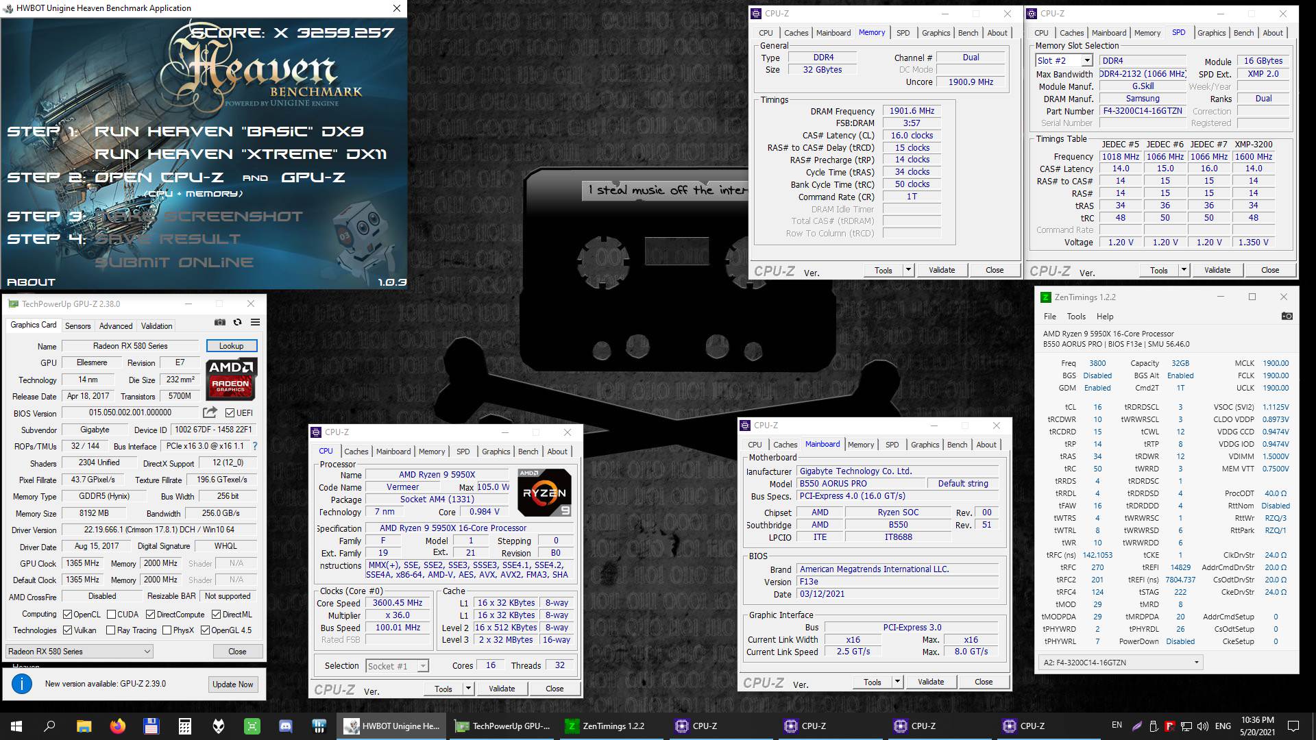1316x740 pixels.
Task: Switch to the Advanced tab in GPU-Z
Action: pos(116,326)
